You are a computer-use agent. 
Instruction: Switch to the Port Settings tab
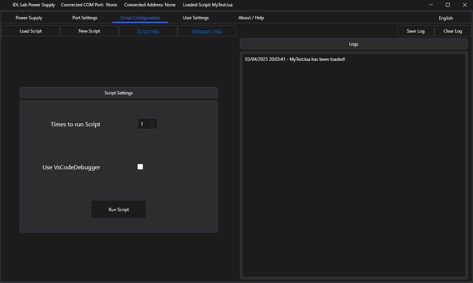[x=85, y=18]
